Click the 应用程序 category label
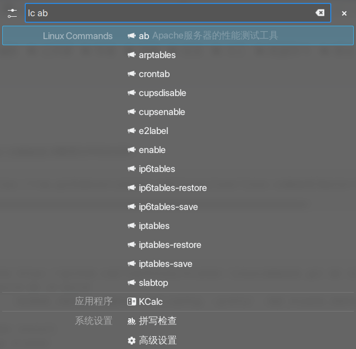356x349 pixels. (94, 302)
